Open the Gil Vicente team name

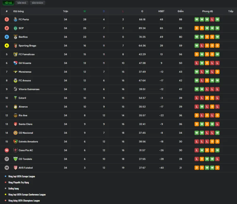point(25,63)
